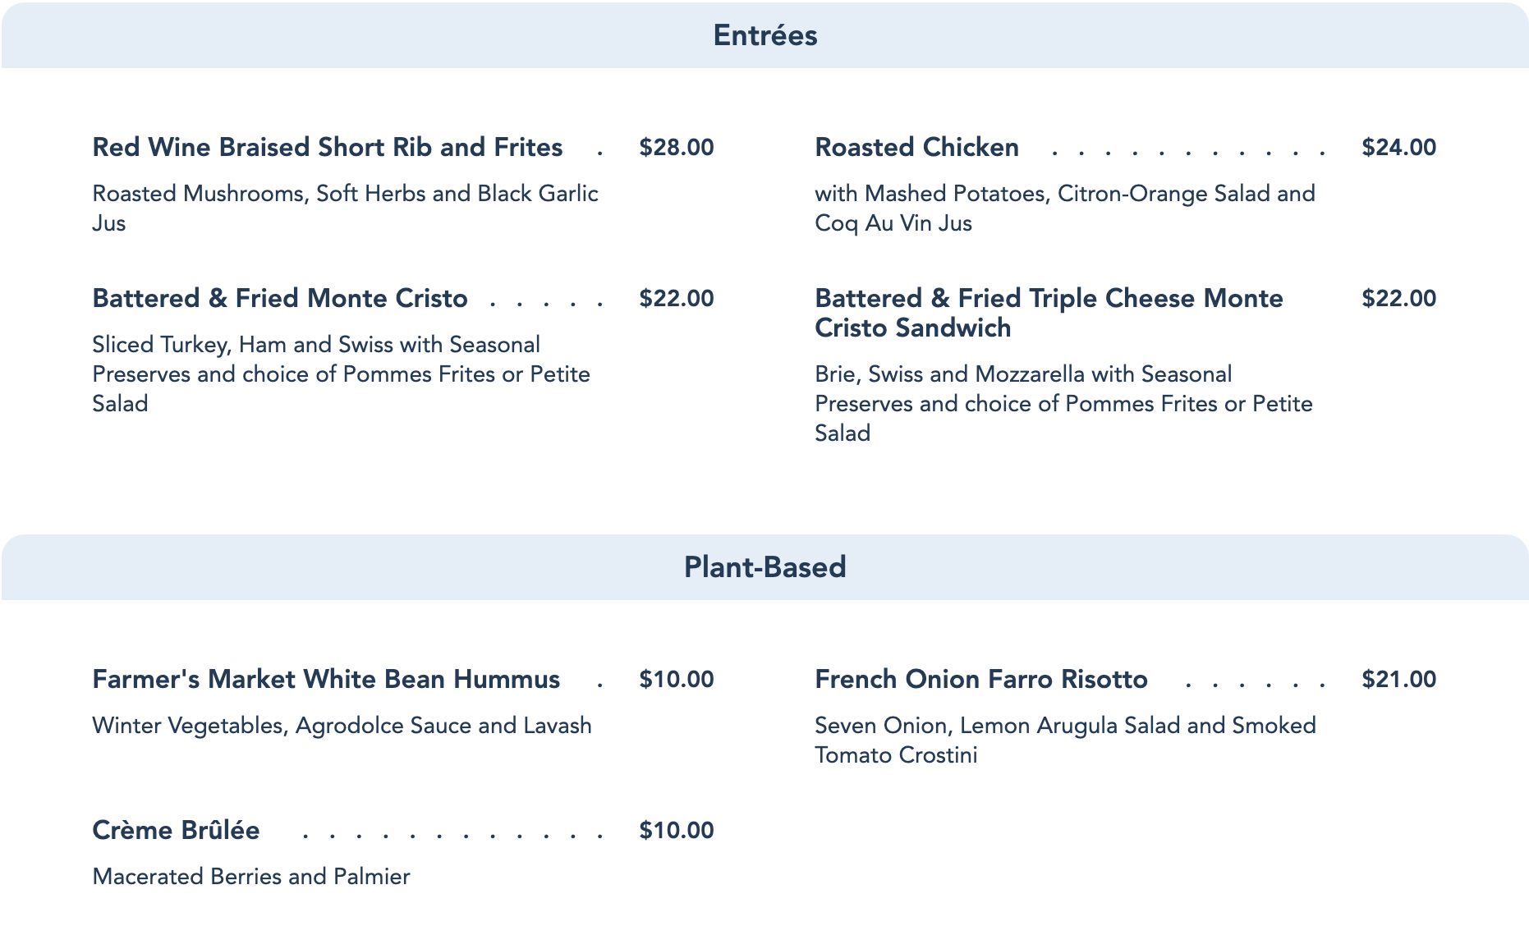Click the Sliced Turkey, Ham and Swiss description

coord(341,374)
